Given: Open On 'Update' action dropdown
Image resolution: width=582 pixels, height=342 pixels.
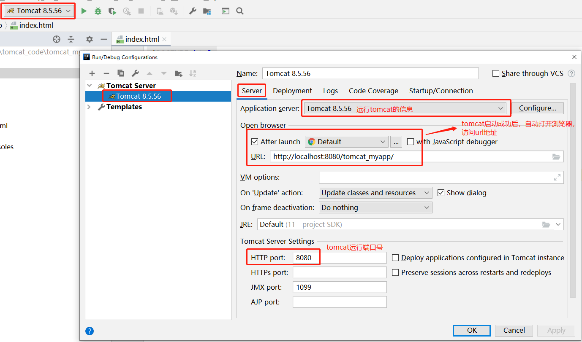Looking at the screenshot, I should click(375, 193).
